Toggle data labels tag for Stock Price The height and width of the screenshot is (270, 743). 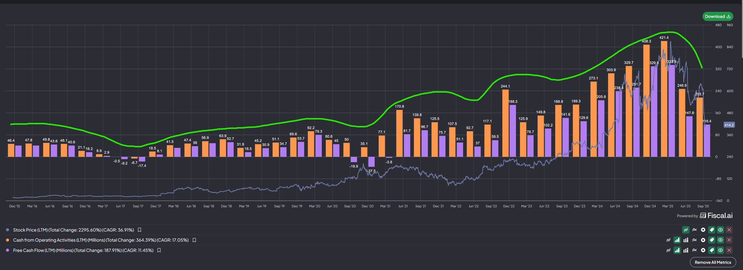tap(711, 230)
